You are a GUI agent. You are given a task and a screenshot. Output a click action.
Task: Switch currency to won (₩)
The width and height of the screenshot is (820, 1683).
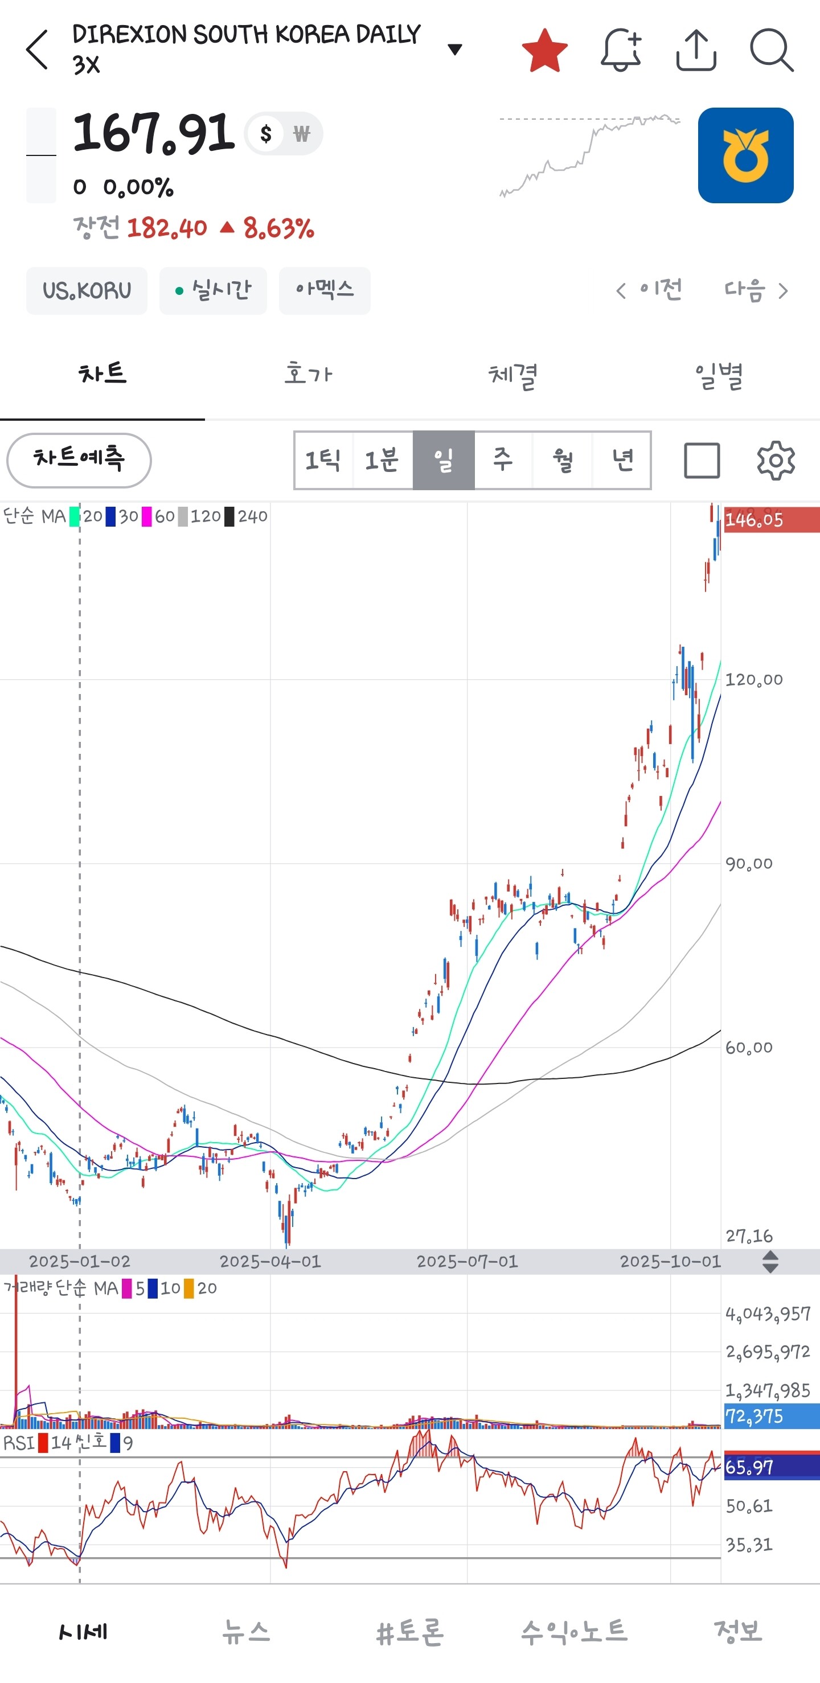[x=301, y=134]
